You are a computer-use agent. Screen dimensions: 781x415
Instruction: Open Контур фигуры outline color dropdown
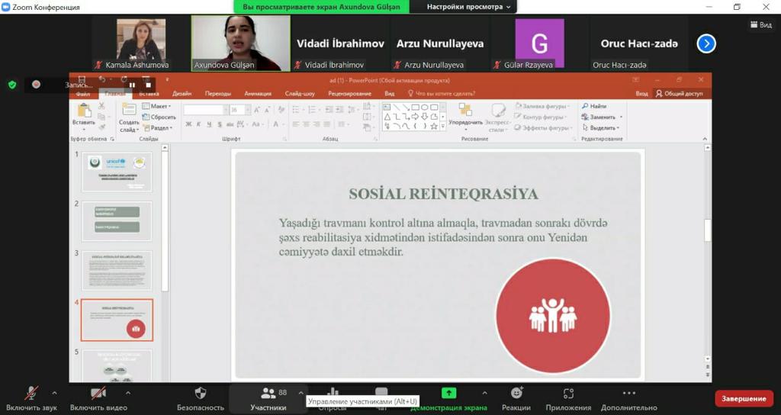click(541, 117)
